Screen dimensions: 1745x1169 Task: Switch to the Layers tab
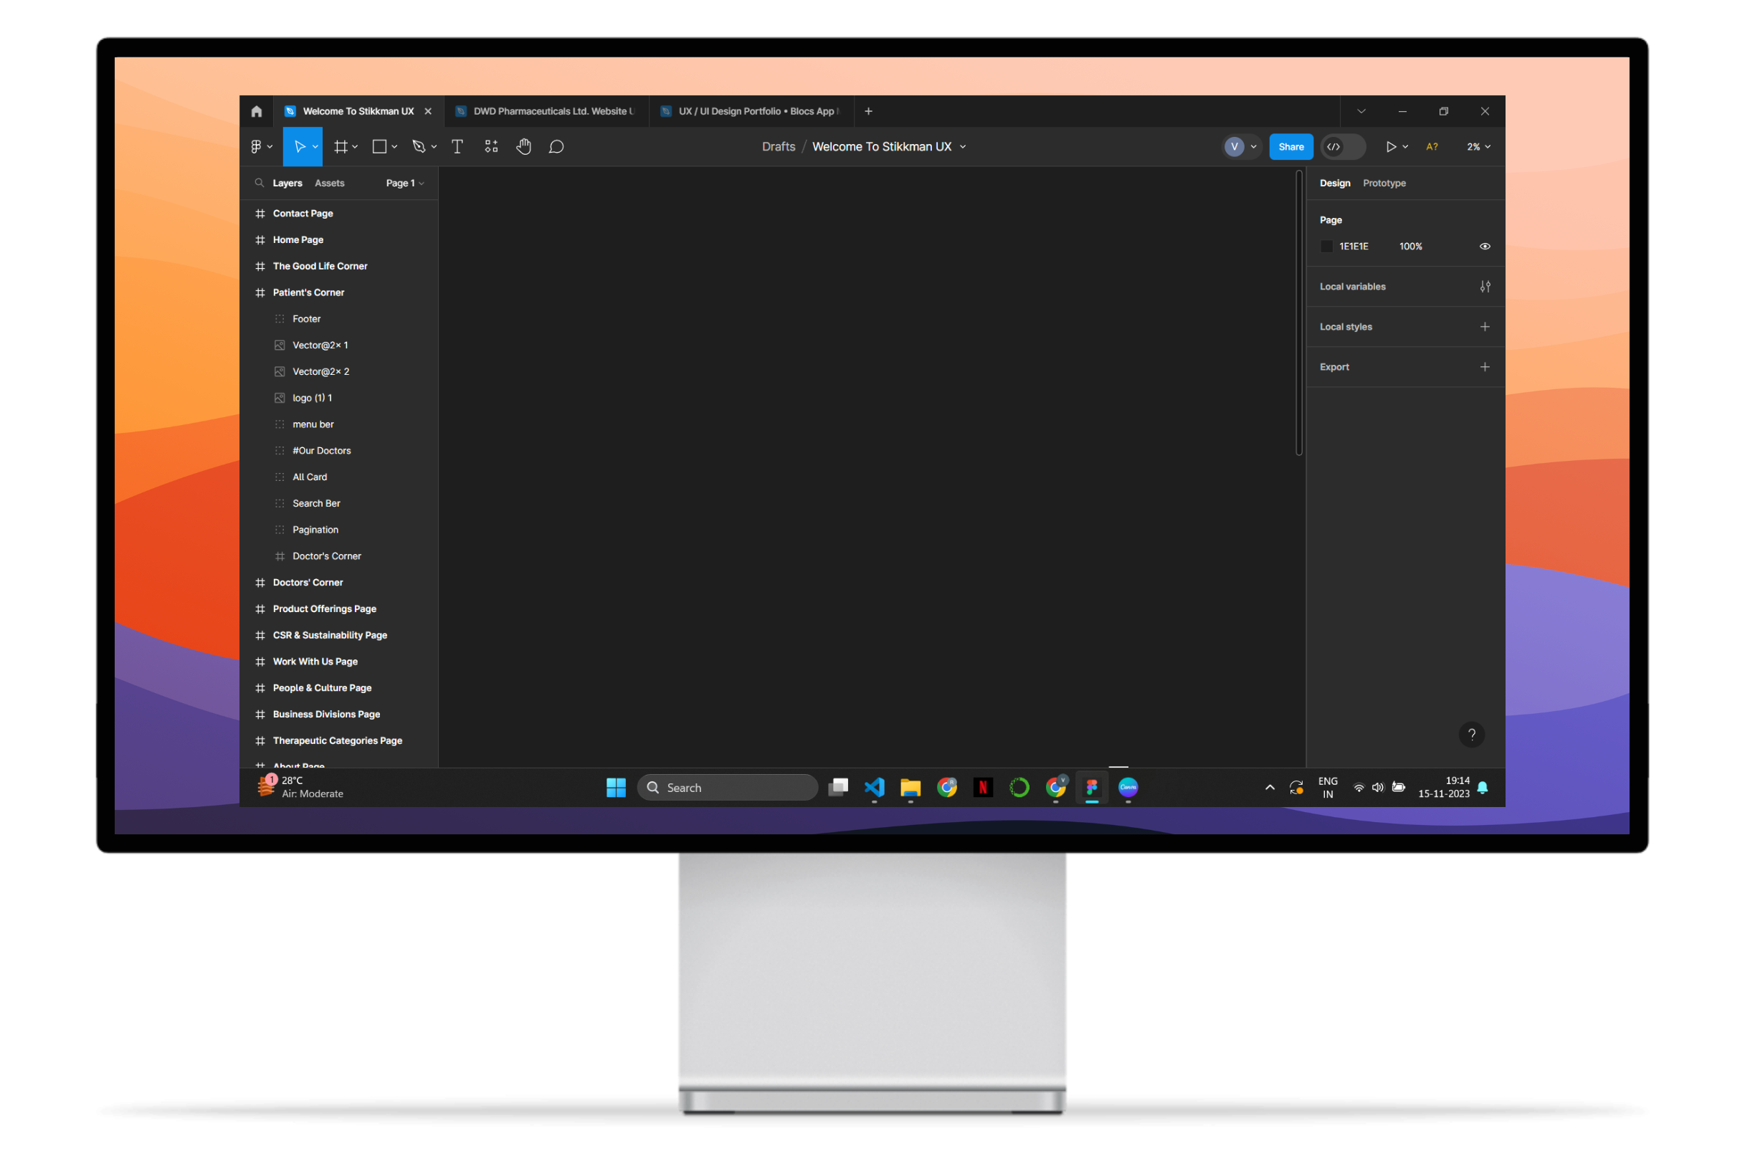click(287, 183)
